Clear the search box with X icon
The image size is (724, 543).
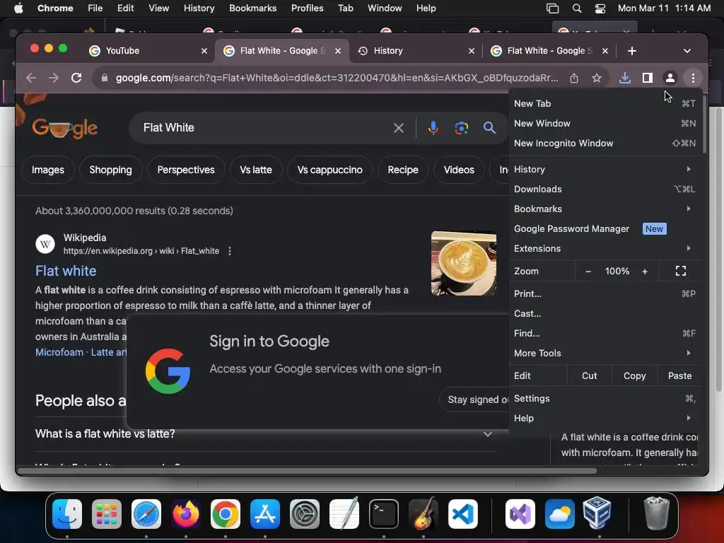pos(399,128)
